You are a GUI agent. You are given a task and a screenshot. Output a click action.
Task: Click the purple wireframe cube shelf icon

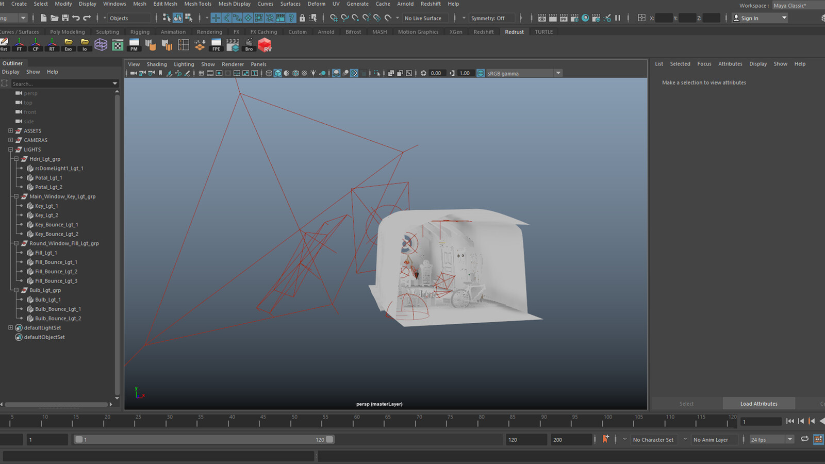point(101,45)
